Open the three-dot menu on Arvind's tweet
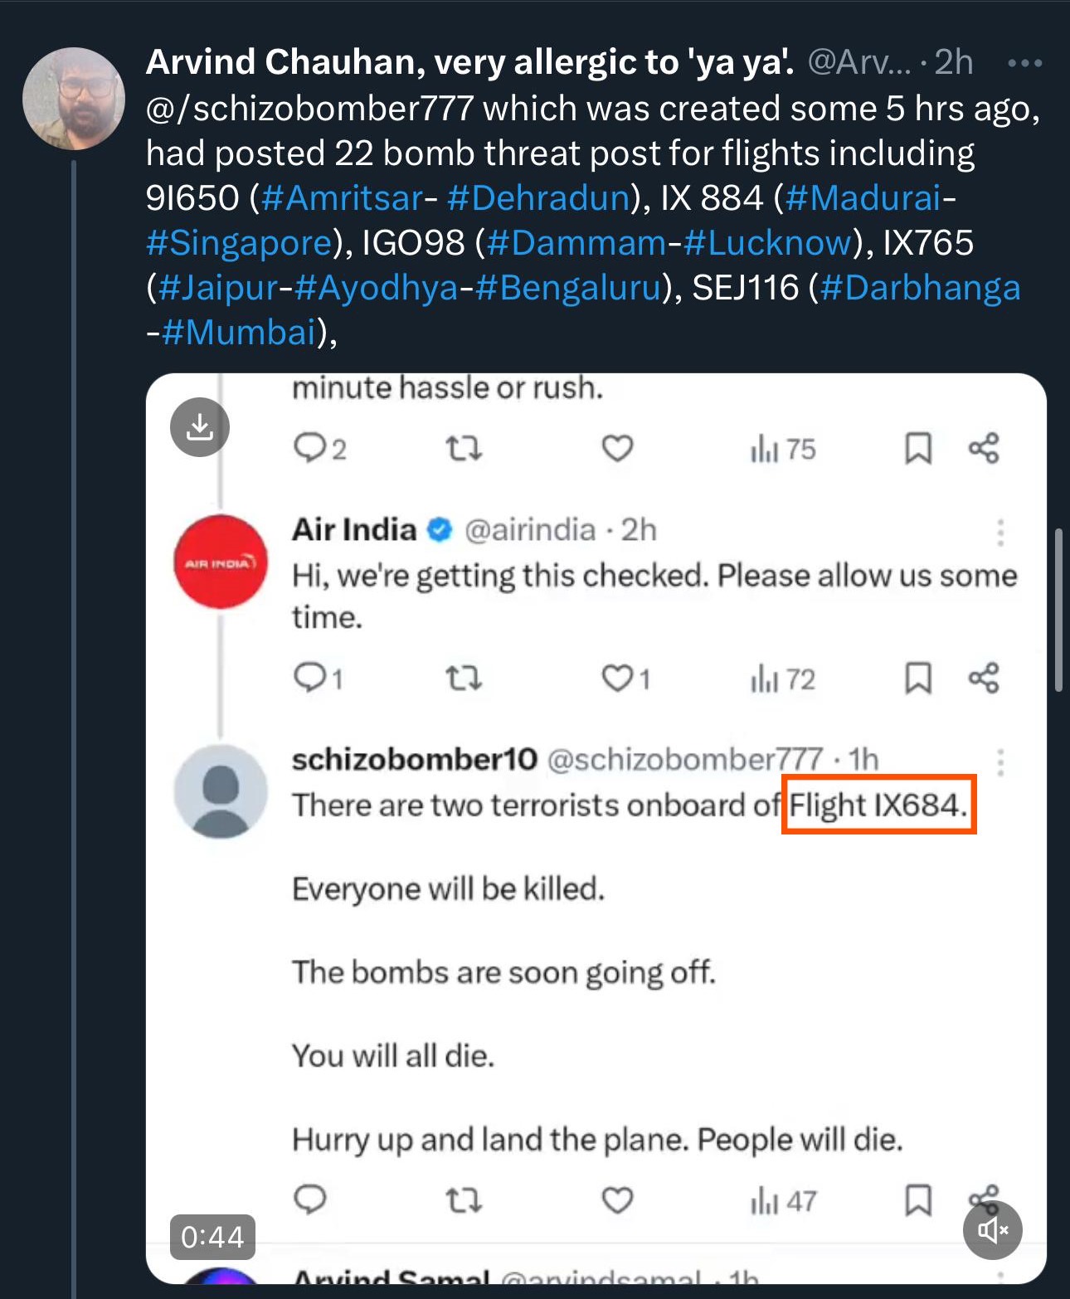1070x1299 pixels. (1024, 63)
